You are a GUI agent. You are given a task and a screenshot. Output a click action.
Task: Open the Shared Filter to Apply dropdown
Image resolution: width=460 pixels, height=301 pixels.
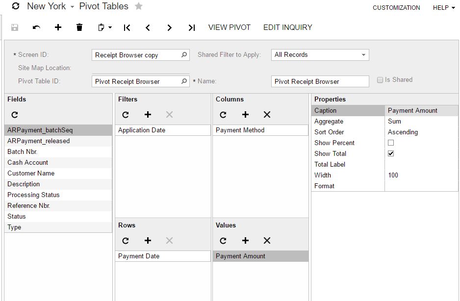click(363, 55)
